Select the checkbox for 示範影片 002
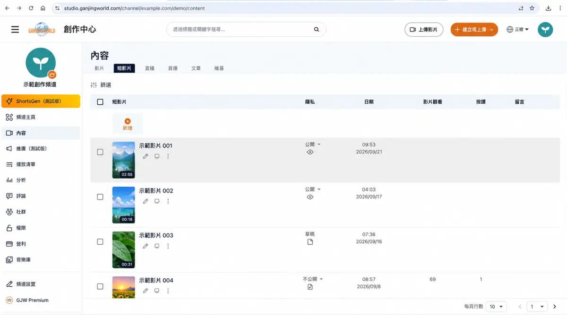 click(100, 197)
